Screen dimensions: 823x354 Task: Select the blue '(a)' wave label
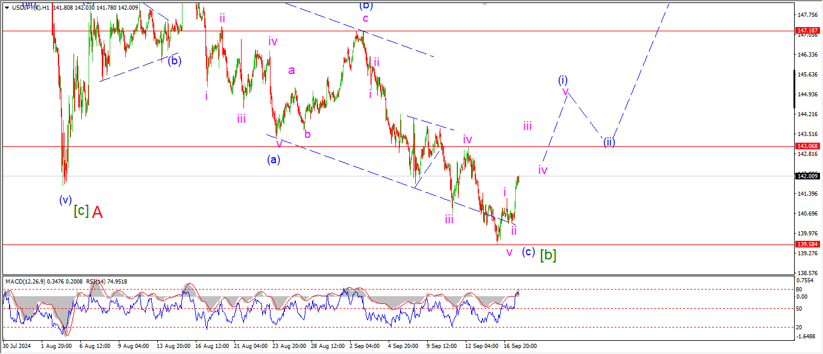pos(274,160)
